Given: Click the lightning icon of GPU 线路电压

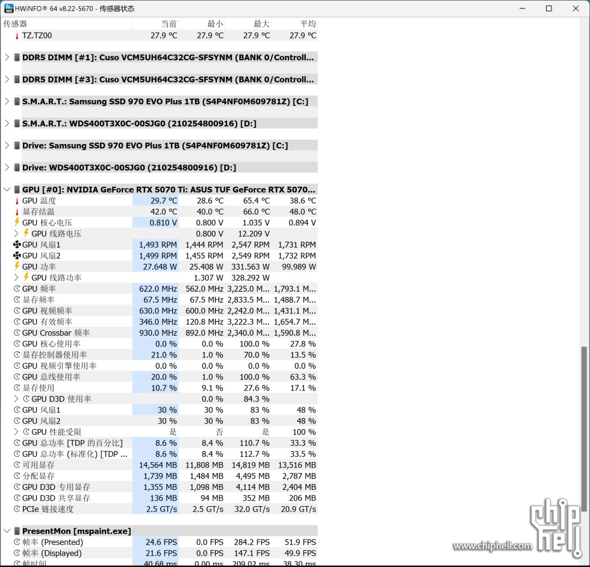Looking at the screenshot, I should [26, 233].
